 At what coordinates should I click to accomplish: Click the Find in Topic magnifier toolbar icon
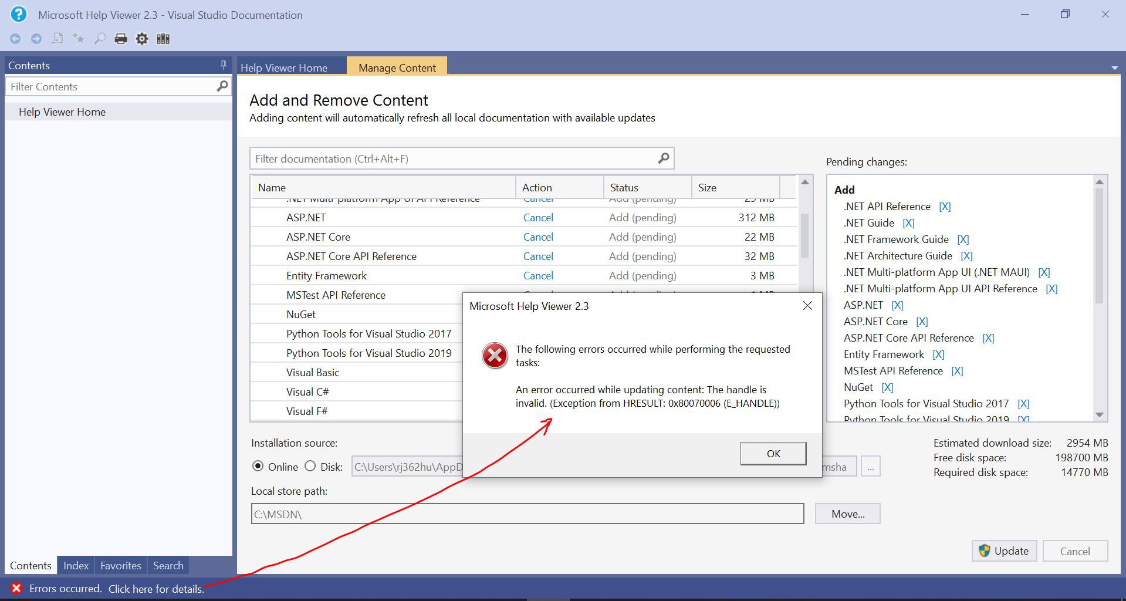pyautogui.click(x=100, y=39)
